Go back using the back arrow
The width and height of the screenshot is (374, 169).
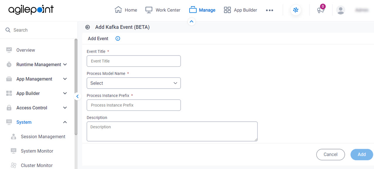[x=87, y=27]
